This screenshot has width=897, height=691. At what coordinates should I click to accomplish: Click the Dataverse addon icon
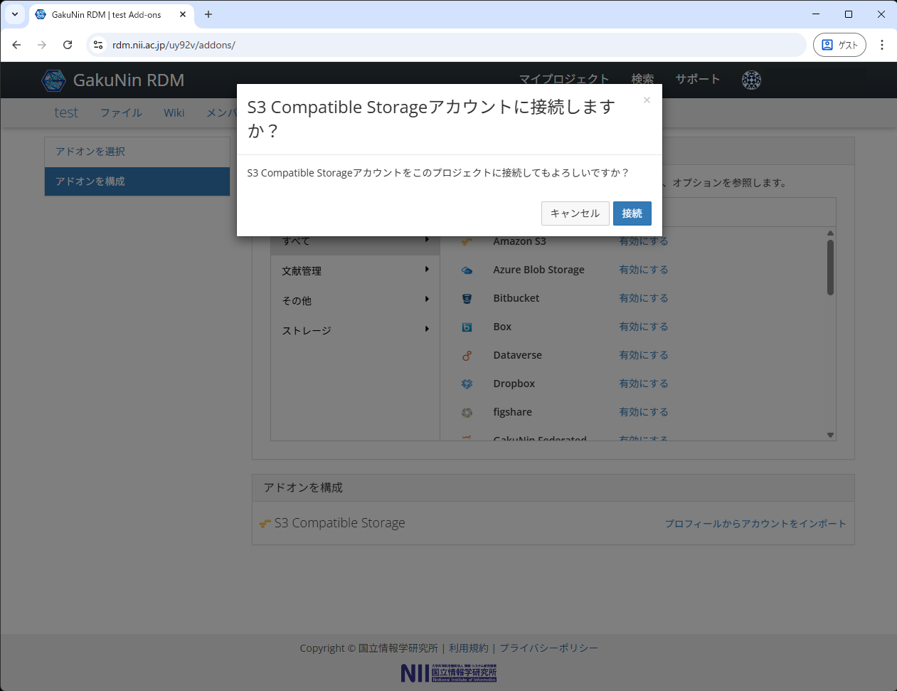coord(467,356)
